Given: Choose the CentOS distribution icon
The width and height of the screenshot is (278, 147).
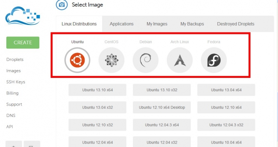Looking at the screenshot, I should (x=112, y=60).
